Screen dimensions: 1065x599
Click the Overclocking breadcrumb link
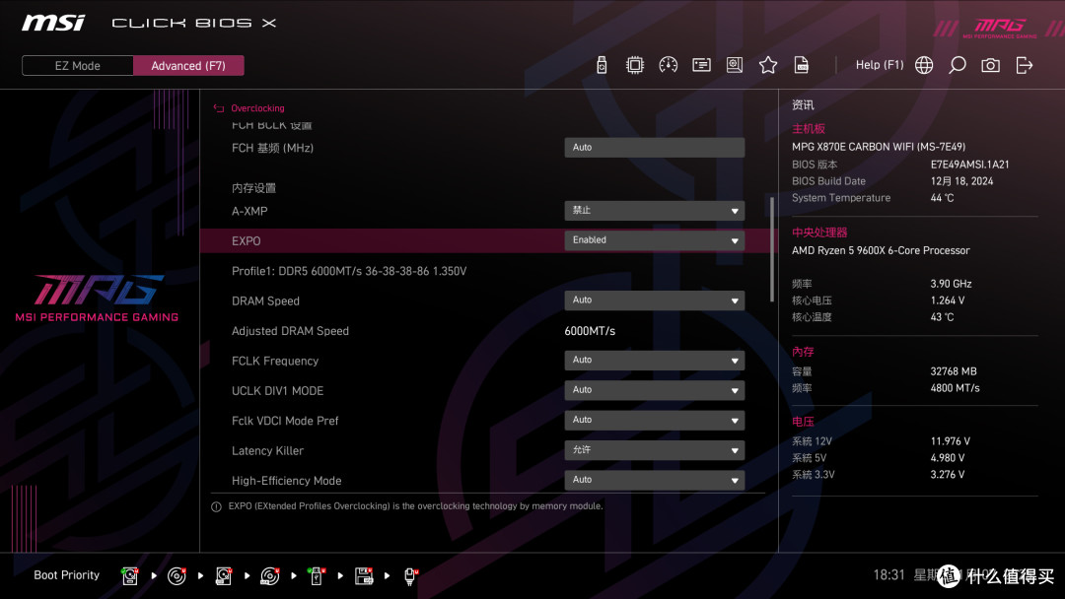pos(257,107)
